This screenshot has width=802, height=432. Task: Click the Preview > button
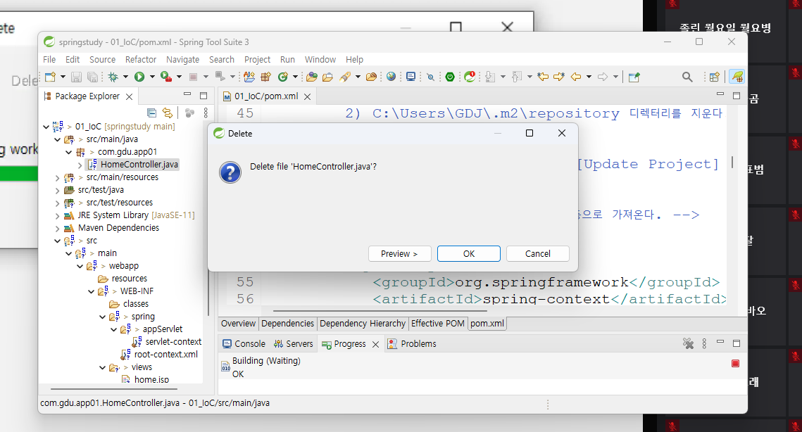(x=399, y=253)
